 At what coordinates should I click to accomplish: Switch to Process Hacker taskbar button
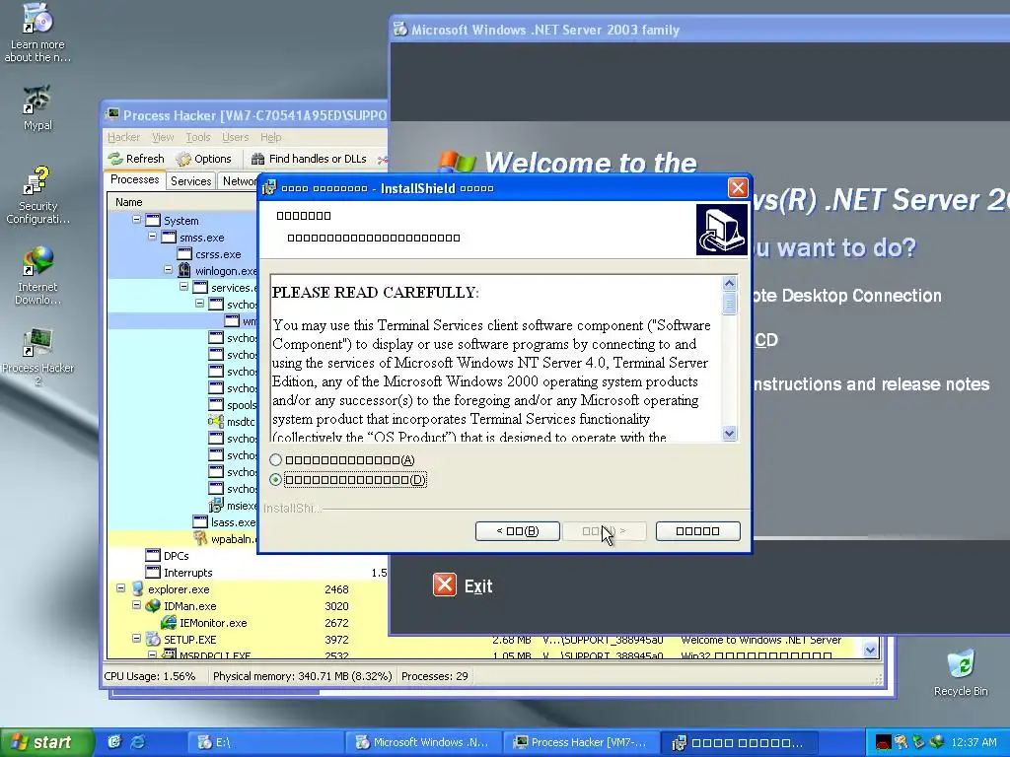coord(580,742)
